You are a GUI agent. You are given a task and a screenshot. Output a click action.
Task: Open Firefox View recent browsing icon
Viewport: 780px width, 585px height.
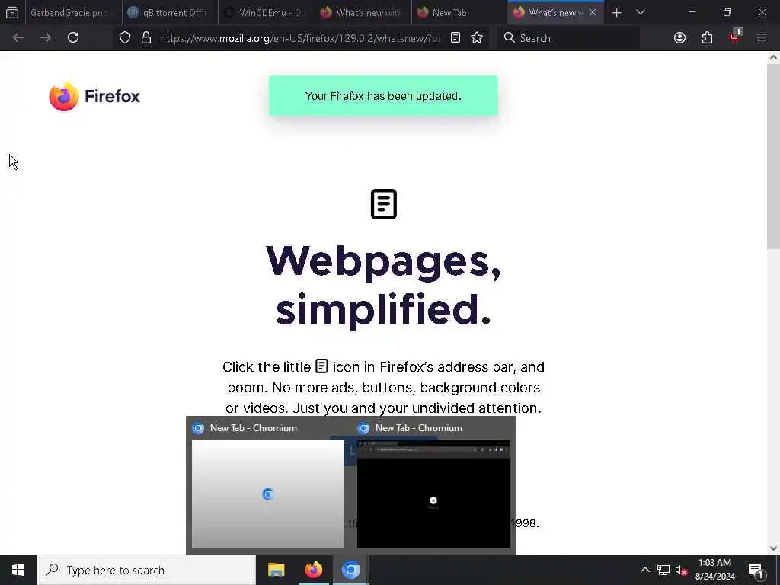12,12
